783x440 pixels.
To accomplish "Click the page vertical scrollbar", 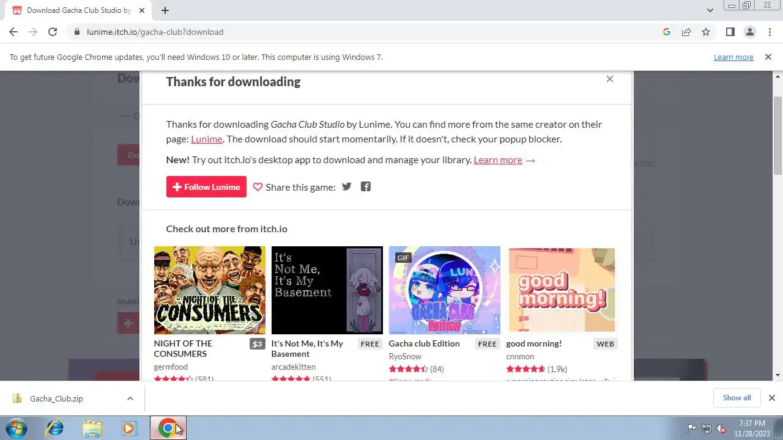I will click(778, 134).
